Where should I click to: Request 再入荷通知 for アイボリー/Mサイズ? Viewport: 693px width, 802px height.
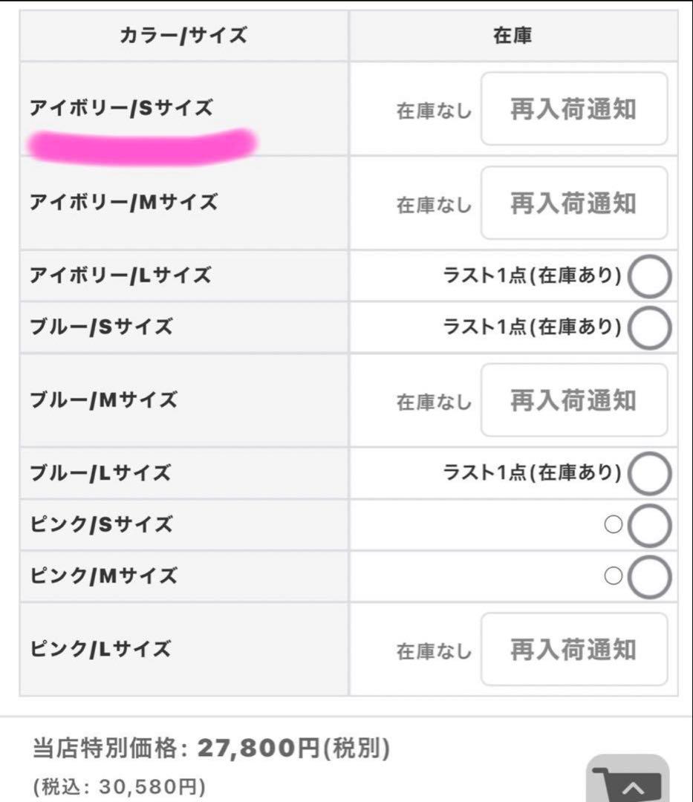coord(573,203)
